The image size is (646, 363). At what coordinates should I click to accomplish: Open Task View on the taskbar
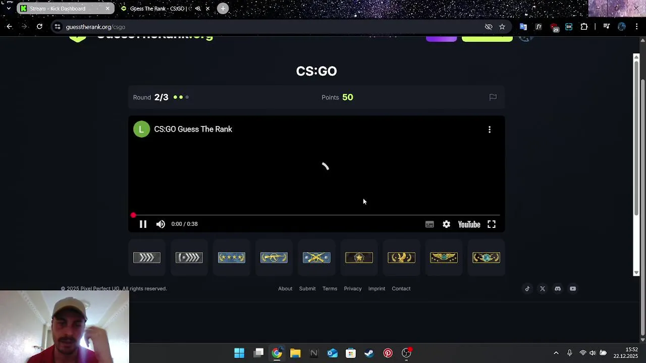click(258, 353)
